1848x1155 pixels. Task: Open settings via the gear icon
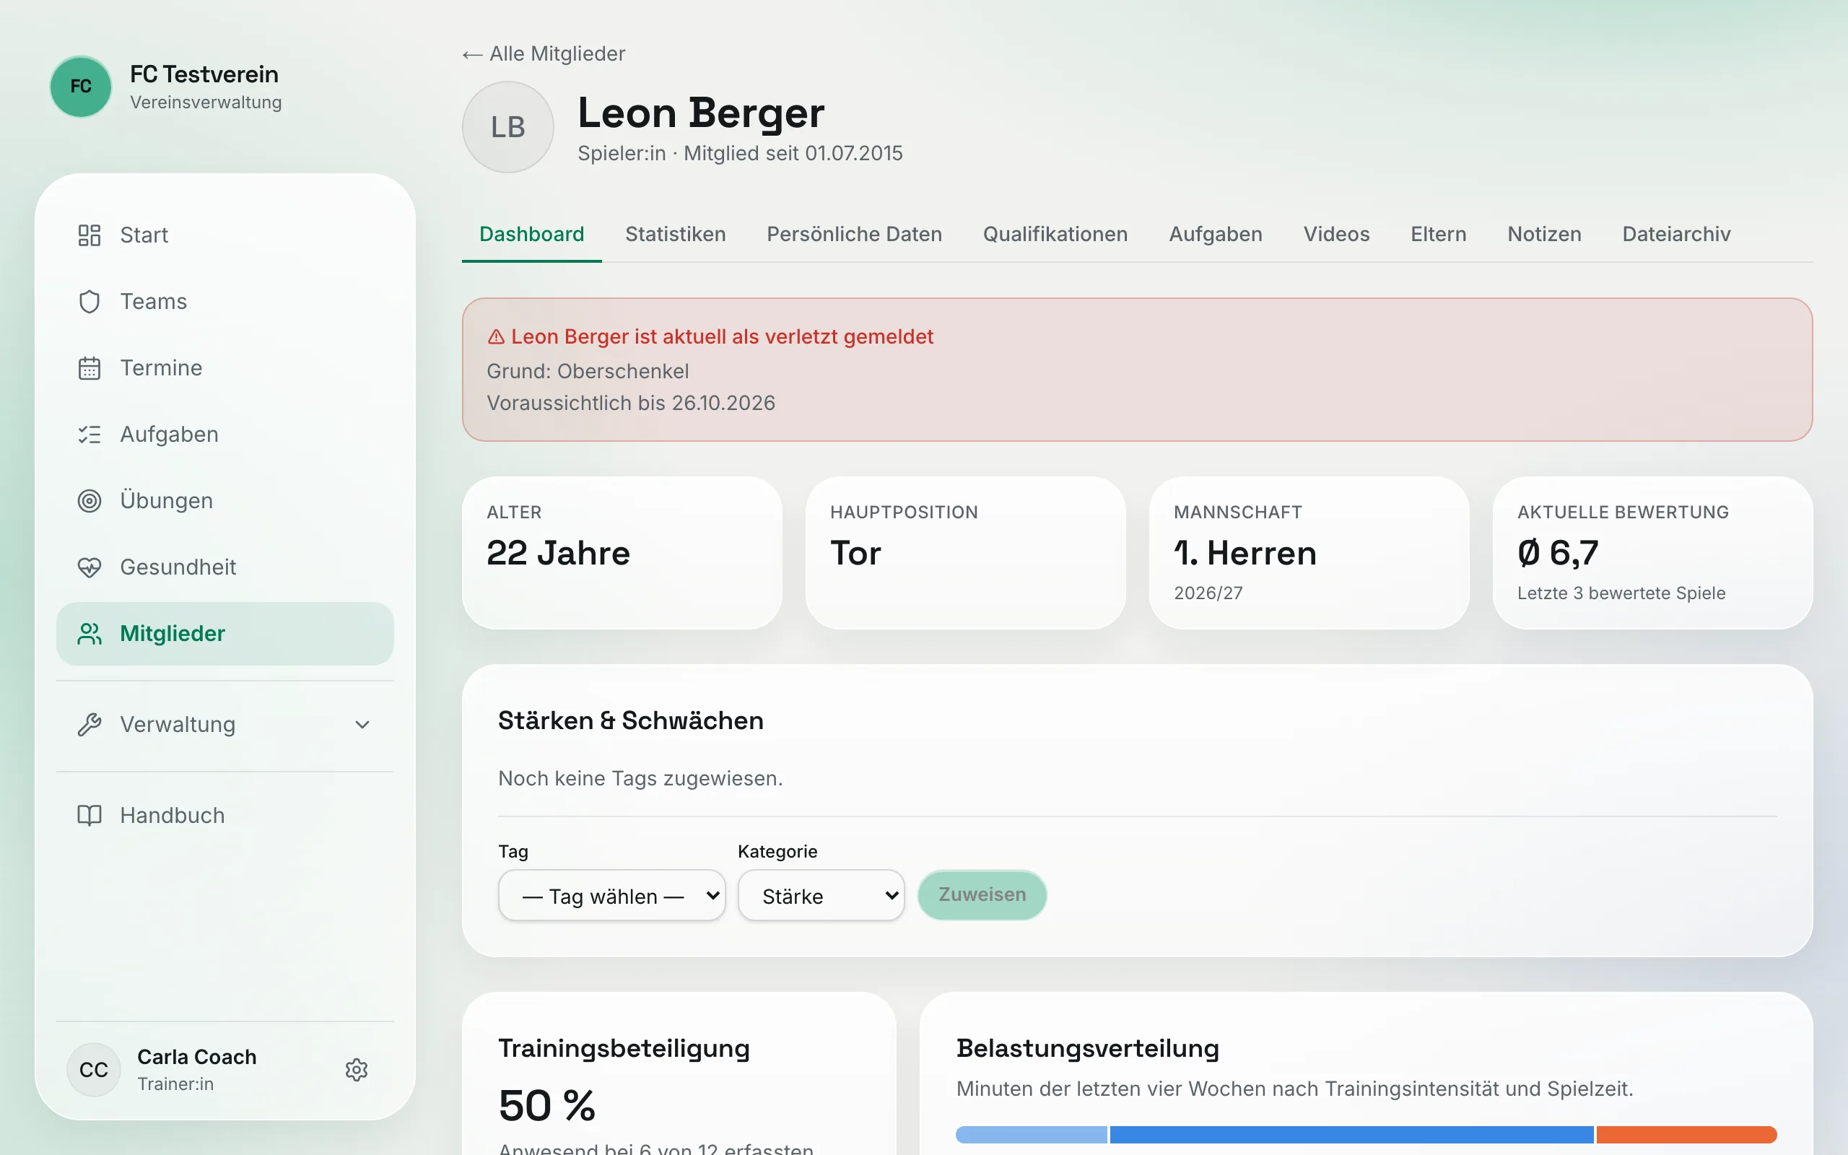coord(357,1071)
